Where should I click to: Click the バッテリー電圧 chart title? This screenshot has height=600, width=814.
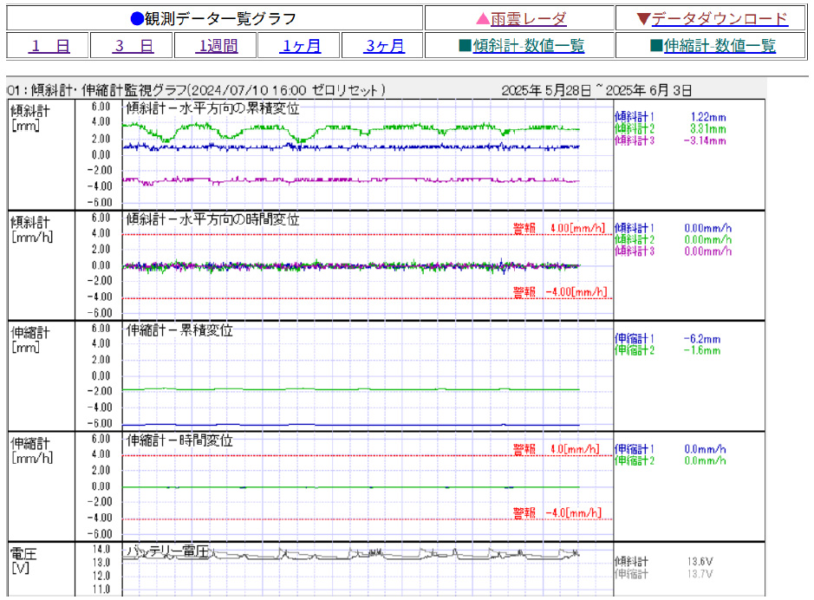(168, 551)
